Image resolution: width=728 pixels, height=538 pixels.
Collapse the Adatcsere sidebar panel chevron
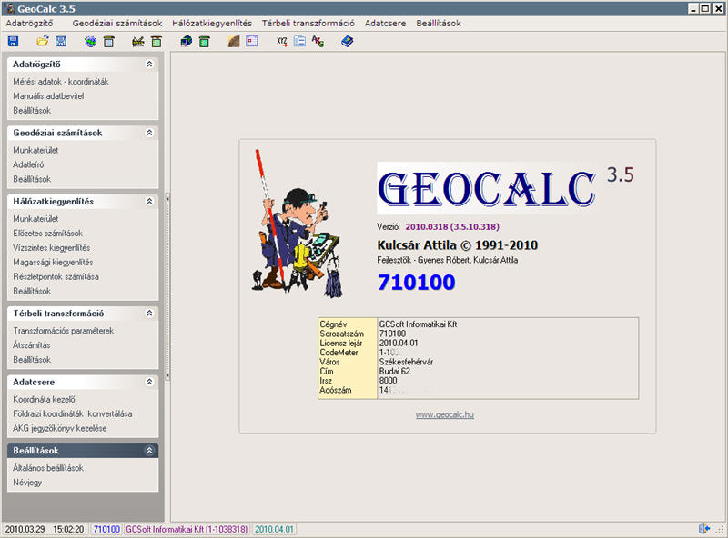point(149,382)
